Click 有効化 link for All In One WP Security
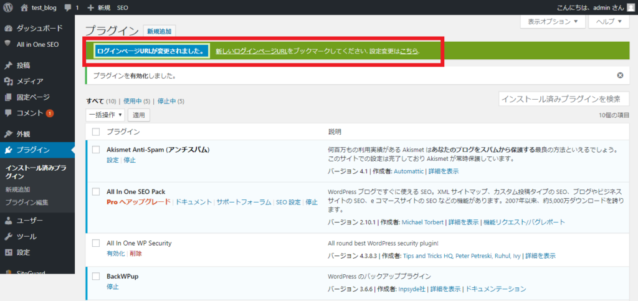The image size is (638, 301). [115, 254]
